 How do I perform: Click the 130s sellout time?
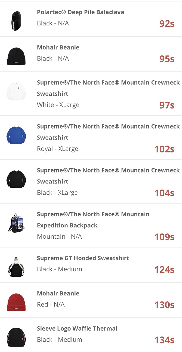tap(164, 305)
